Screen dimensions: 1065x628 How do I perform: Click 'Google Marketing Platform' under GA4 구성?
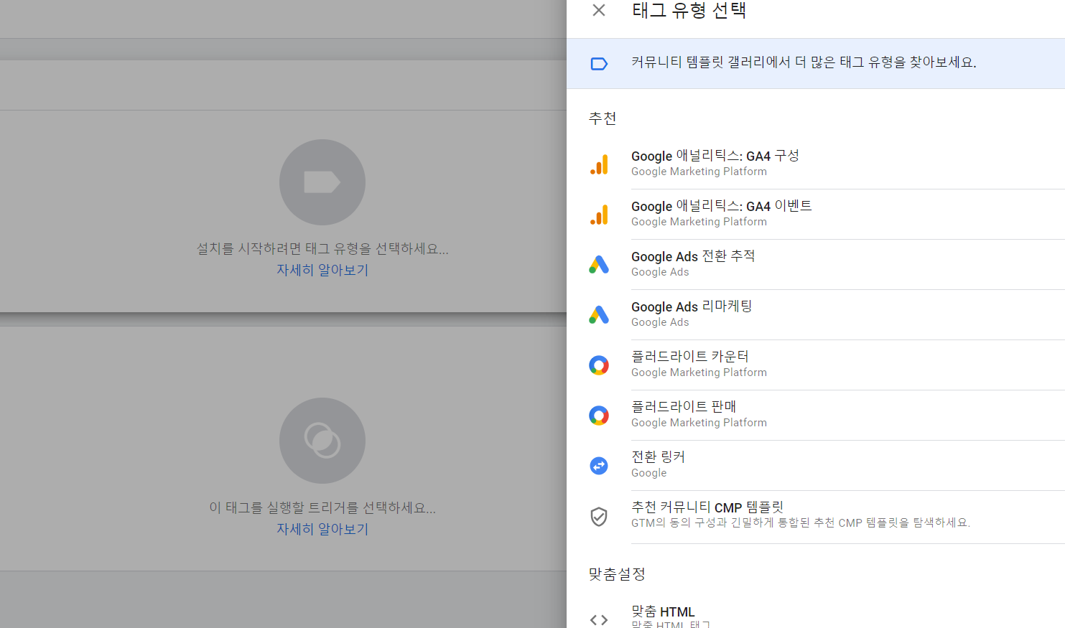(x=699, y=172)
